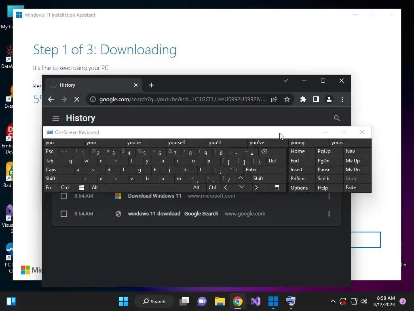Open more actions for Google Search entry

(x=329, y=214)
